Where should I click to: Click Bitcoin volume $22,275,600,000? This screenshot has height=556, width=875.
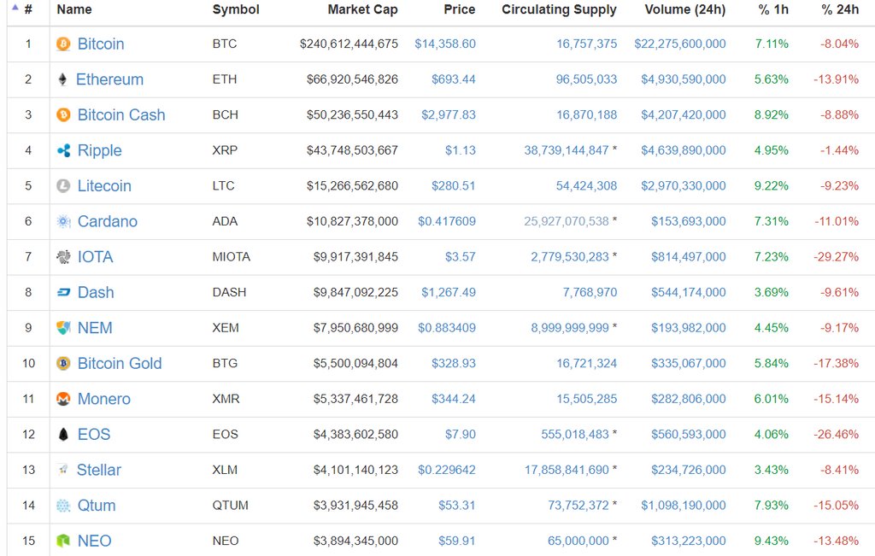680,44
